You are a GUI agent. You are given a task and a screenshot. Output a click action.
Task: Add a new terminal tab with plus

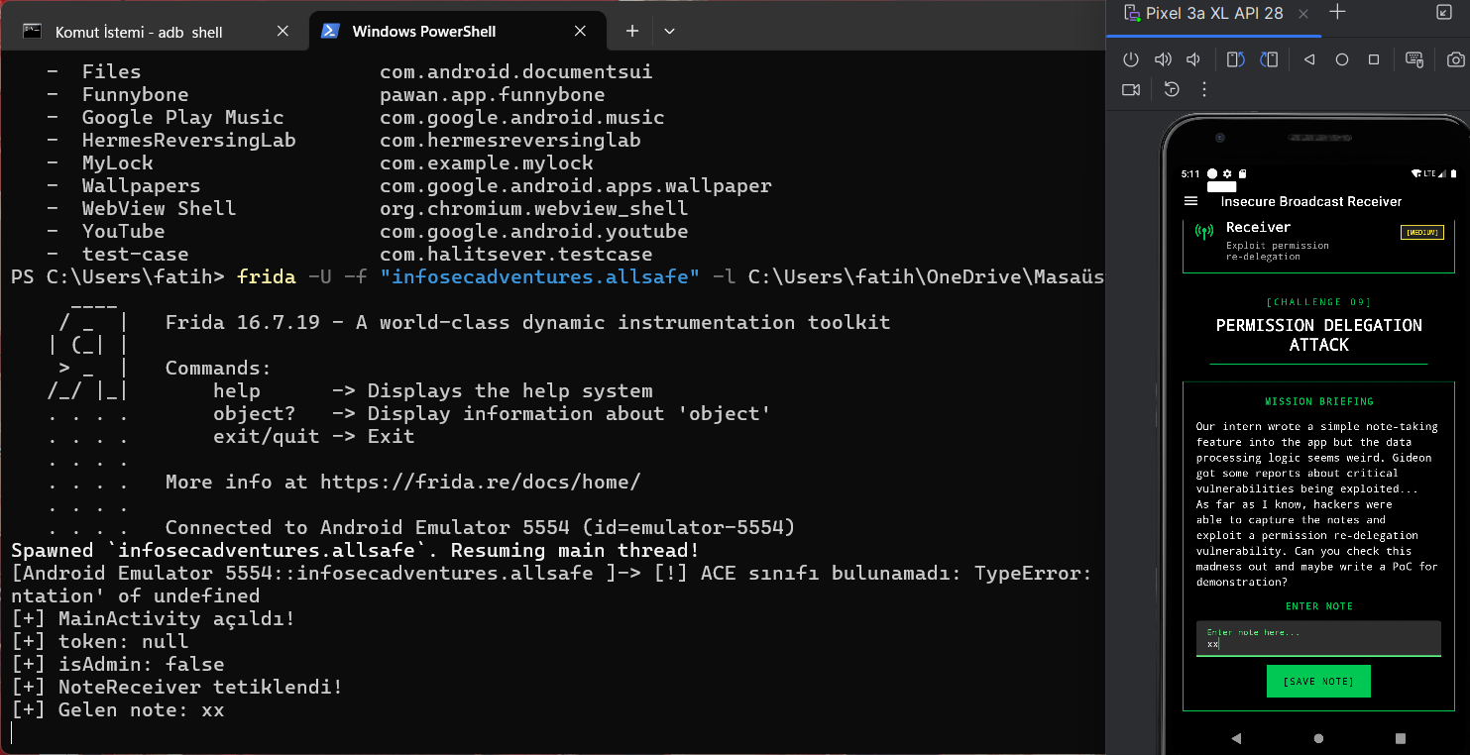[x=631, y=32]
